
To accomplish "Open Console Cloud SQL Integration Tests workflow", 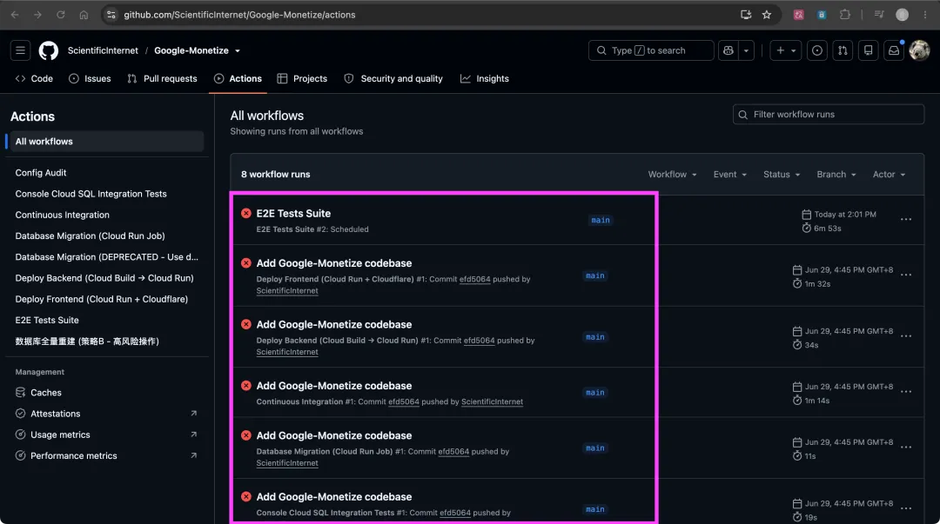I will click(91, 194).
